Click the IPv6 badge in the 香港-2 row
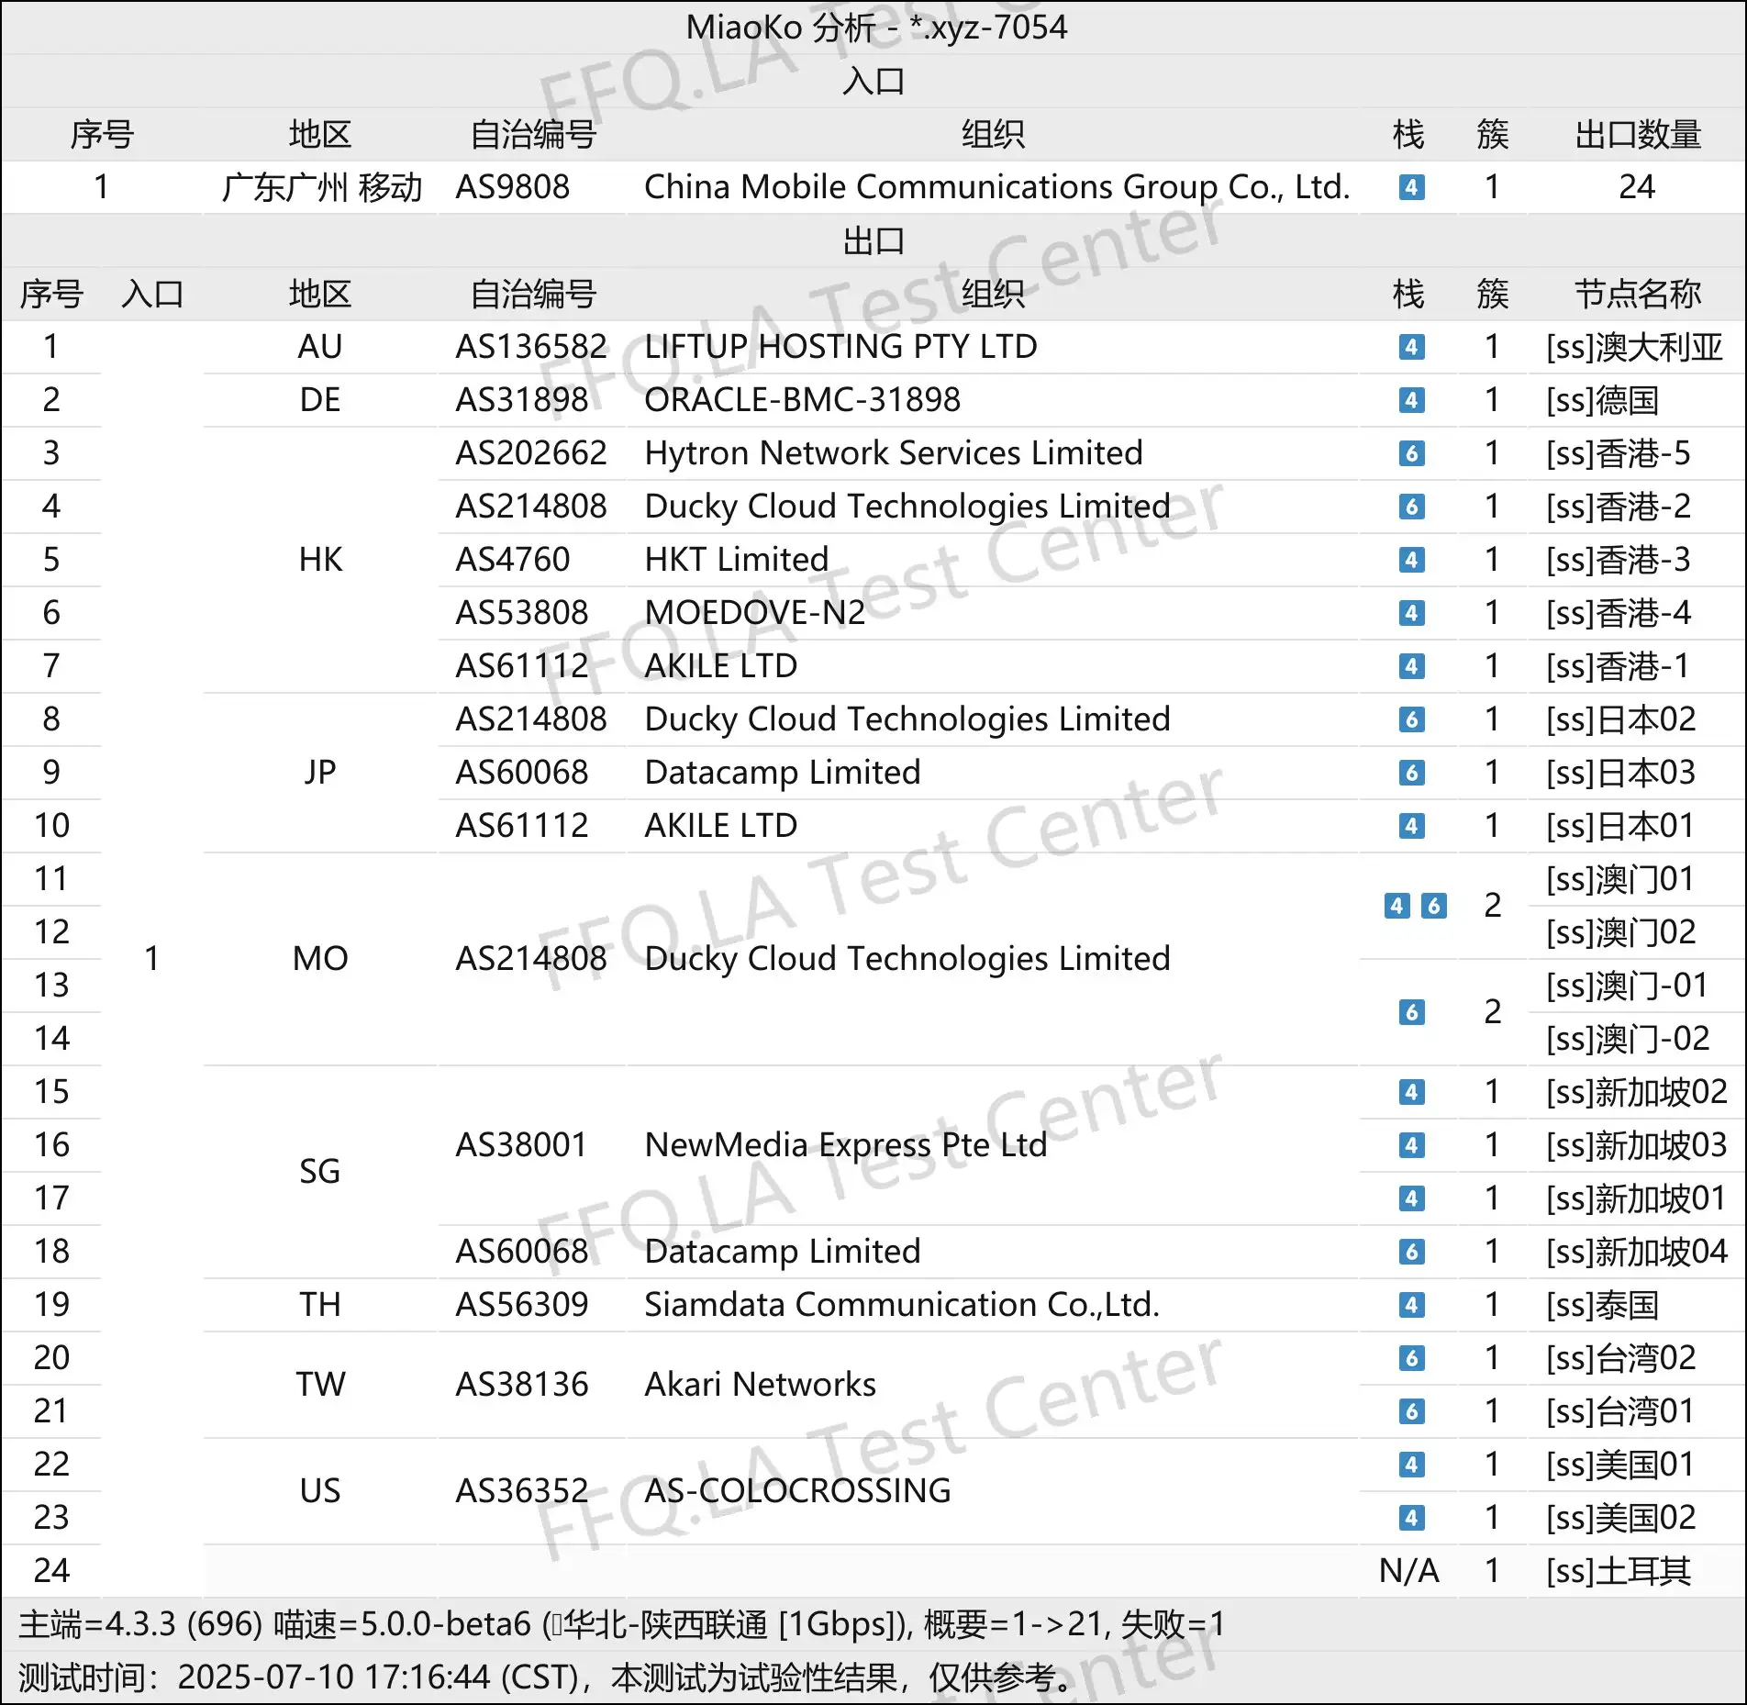Screen dimensions: 1747x1705 pos(1411,507)
